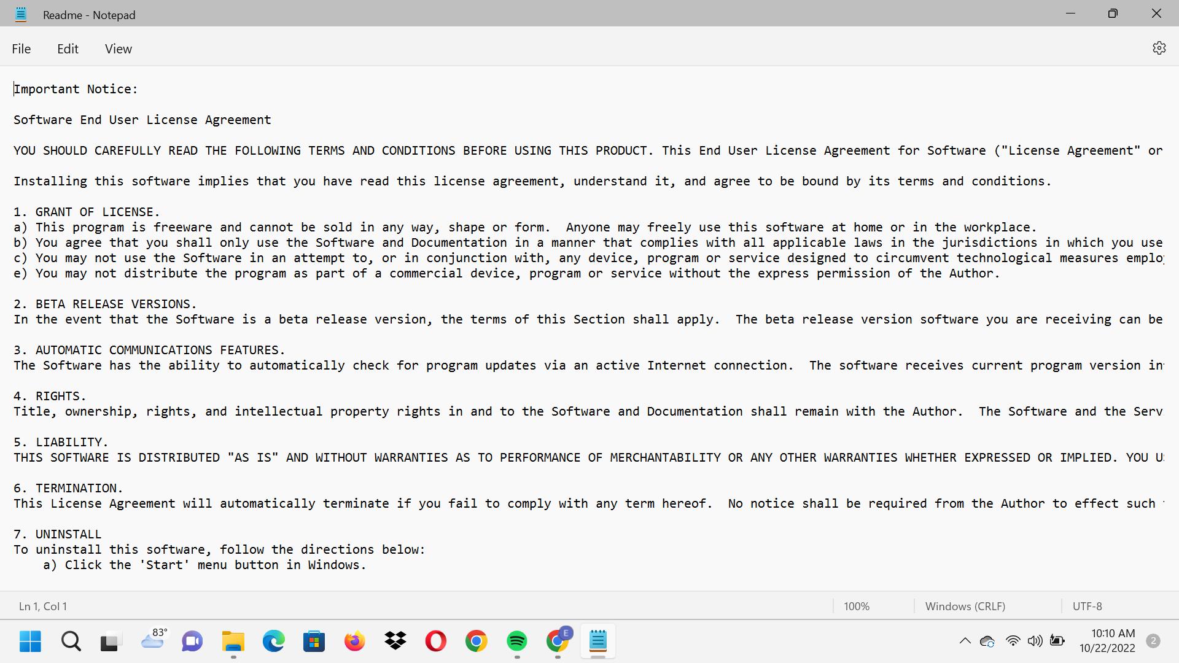Open the View menu

click(x=118, y=49)
